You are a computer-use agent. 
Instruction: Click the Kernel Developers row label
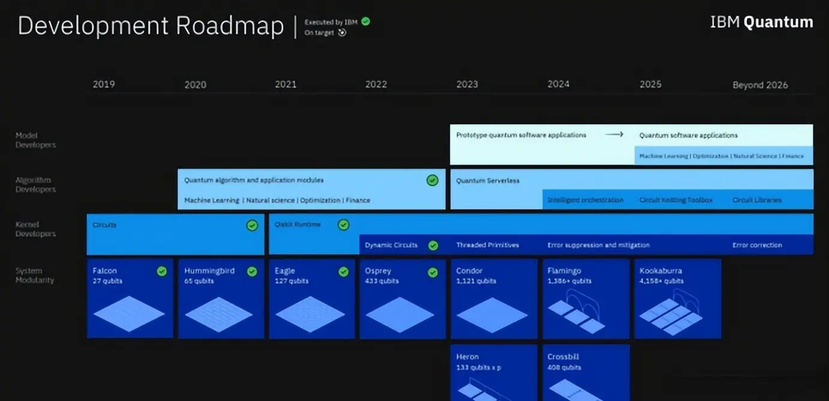35,229
